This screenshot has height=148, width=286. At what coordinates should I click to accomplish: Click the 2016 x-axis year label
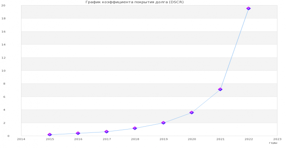coord(78,139)
